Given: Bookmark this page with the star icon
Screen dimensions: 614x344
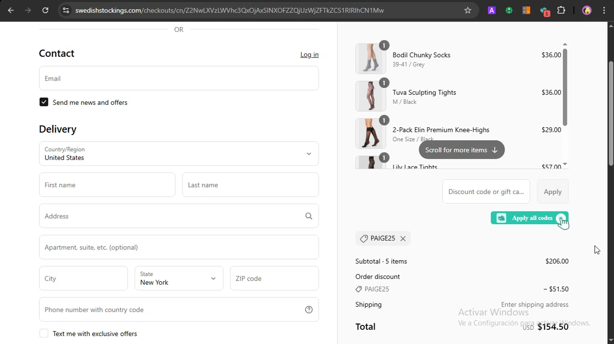Looking at the screenshot, I should pos(468,10).
